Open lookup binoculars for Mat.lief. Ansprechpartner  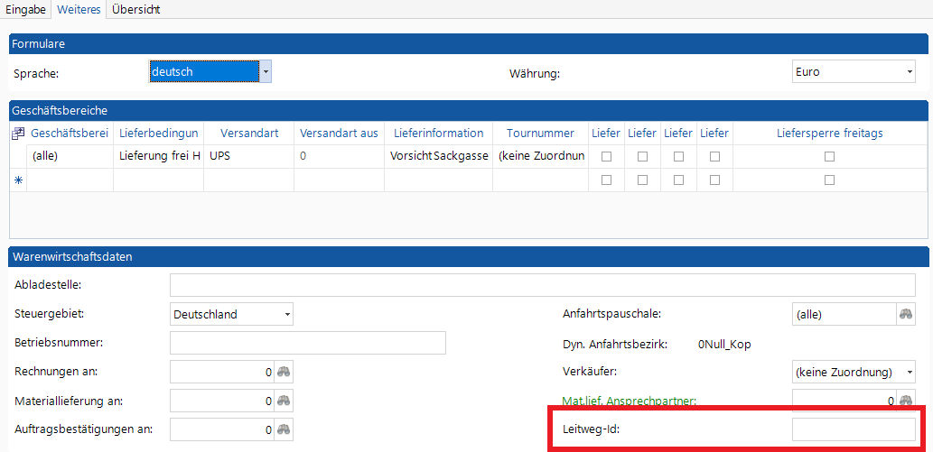click(x=906, y=400)
